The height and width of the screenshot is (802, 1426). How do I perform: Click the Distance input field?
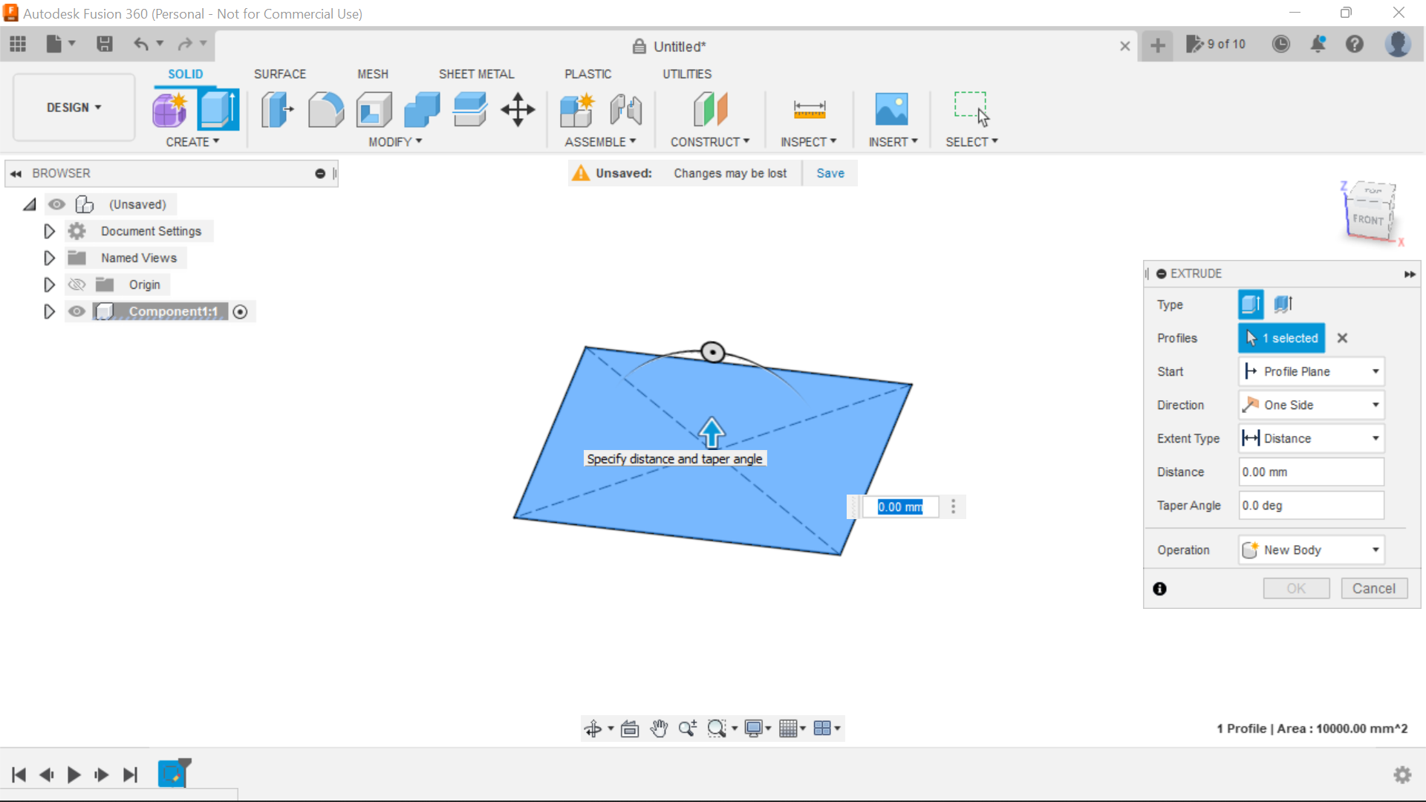[x=1310, y=472]
